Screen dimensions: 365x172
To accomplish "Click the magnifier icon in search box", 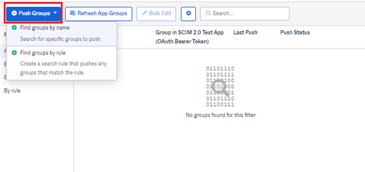I will (208, 13).
